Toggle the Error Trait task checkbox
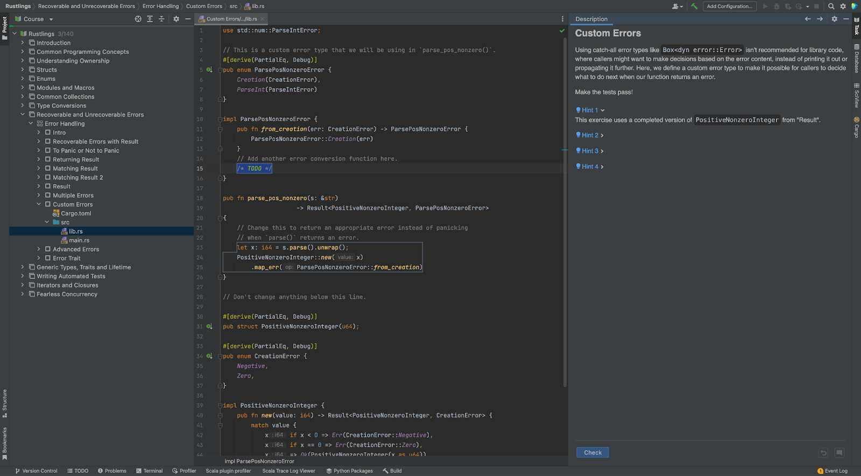Screen dimensions: 861x476 pos(48,258)
